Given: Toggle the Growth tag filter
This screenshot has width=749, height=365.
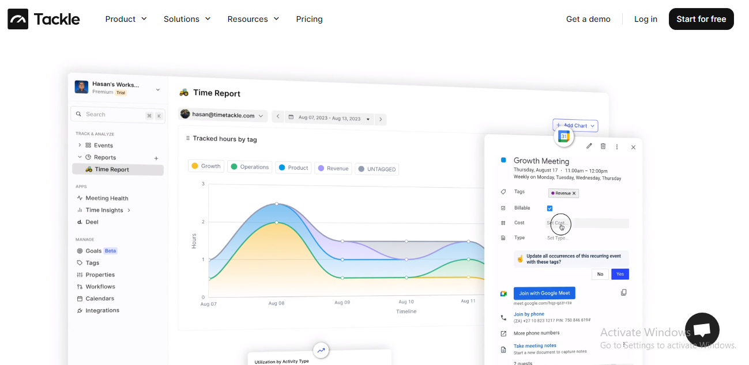Looking at the screenshot, I should point(205,166).
